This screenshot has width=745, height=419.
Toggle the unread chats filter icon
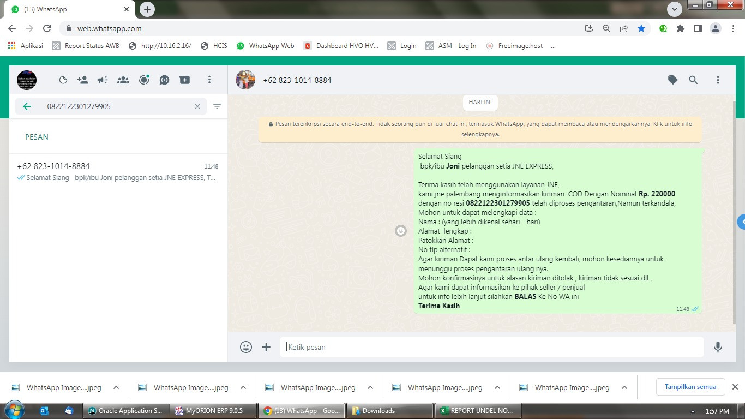tap(217, 106)
